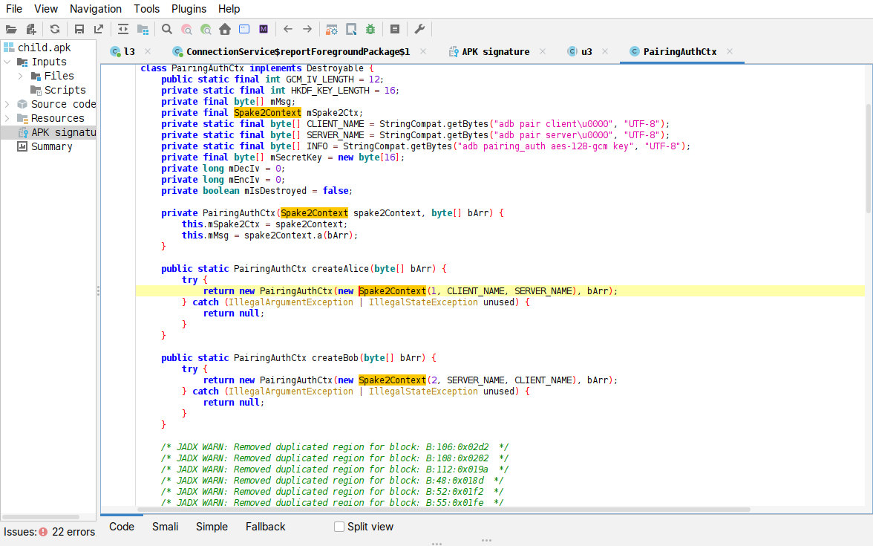
Task: Open the log viewer icon
Action: coord(395,30)
